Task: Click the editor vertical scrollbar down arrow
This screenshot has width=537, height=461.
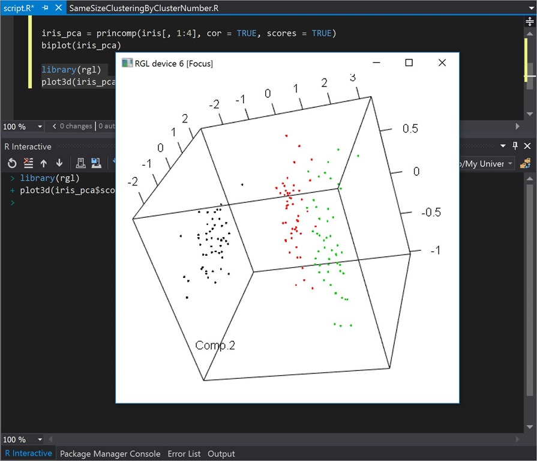Action: click(529, 114)
